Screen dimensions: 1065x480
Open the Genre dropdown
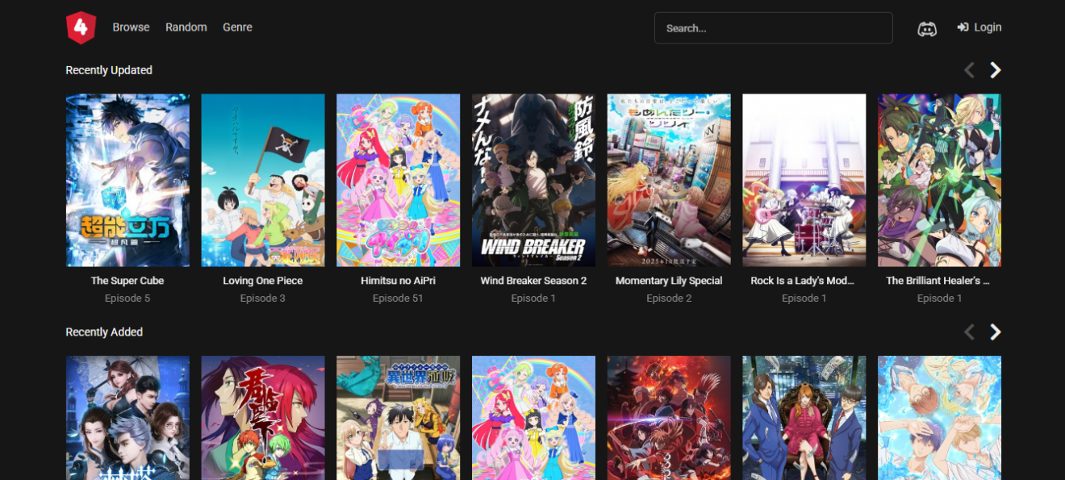[x=237, y=27]
